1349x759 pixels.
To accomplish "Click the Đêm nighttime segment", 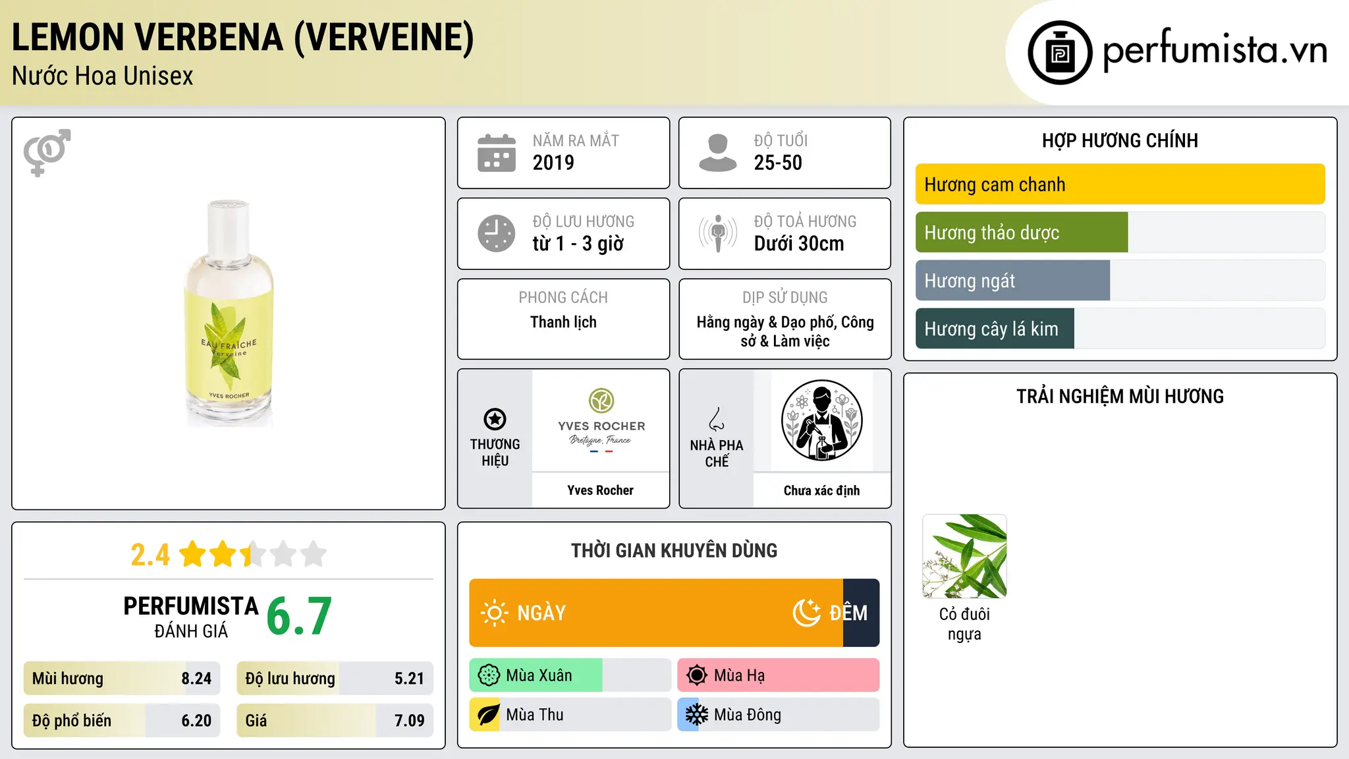I will (x=861, y=613).
